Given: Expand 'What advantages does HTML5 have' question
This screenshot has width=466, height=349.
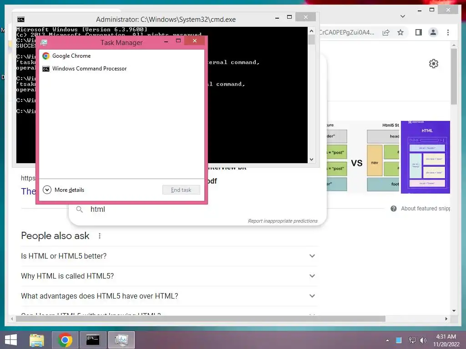Looking at the screenshot, I should click(169, 296).
